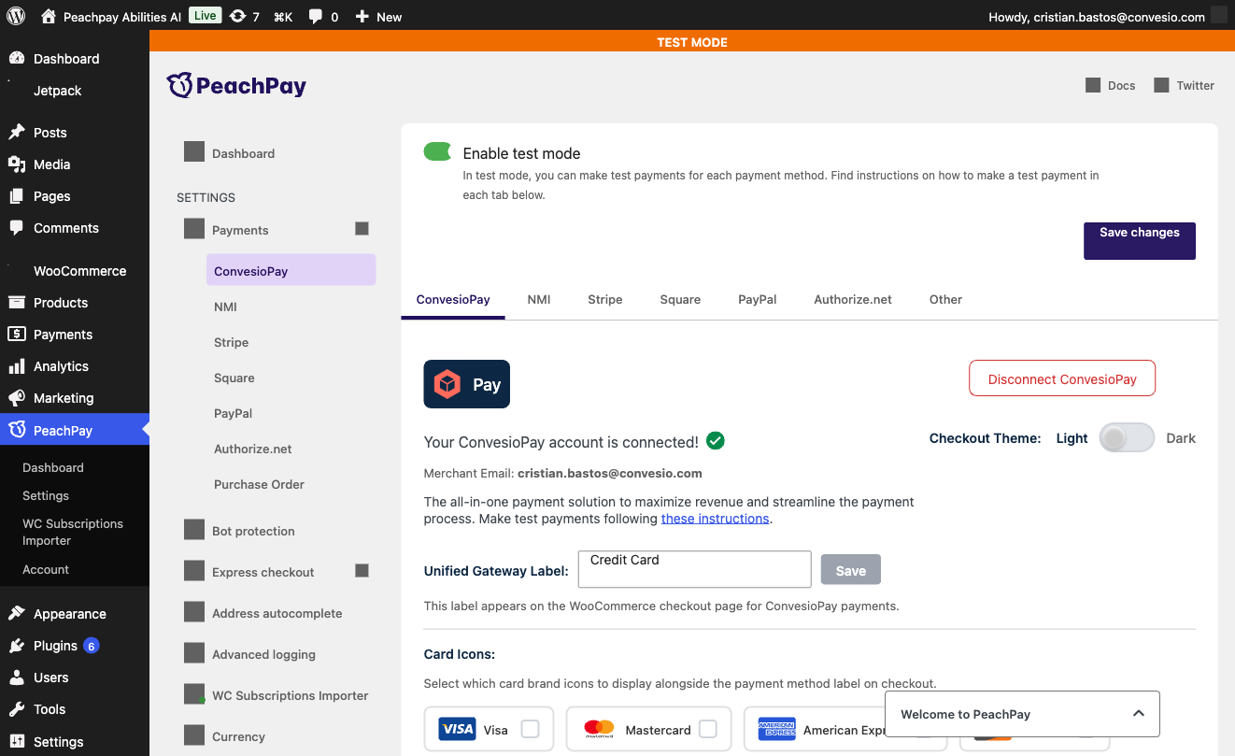Click Save next to Unified Gateway Label
This screenshot has height=756, width=1235.
coord(851,569)
